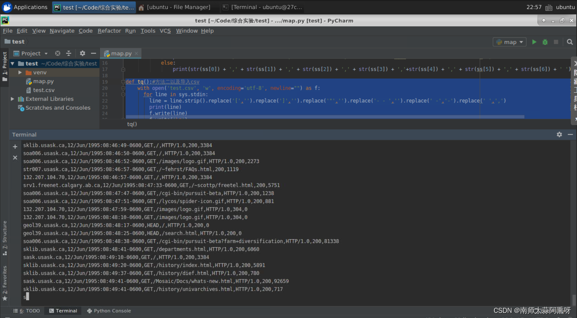This screenshot has height=318, width=577.
Task: Debug the map configuration
Action: coord(545,42)
